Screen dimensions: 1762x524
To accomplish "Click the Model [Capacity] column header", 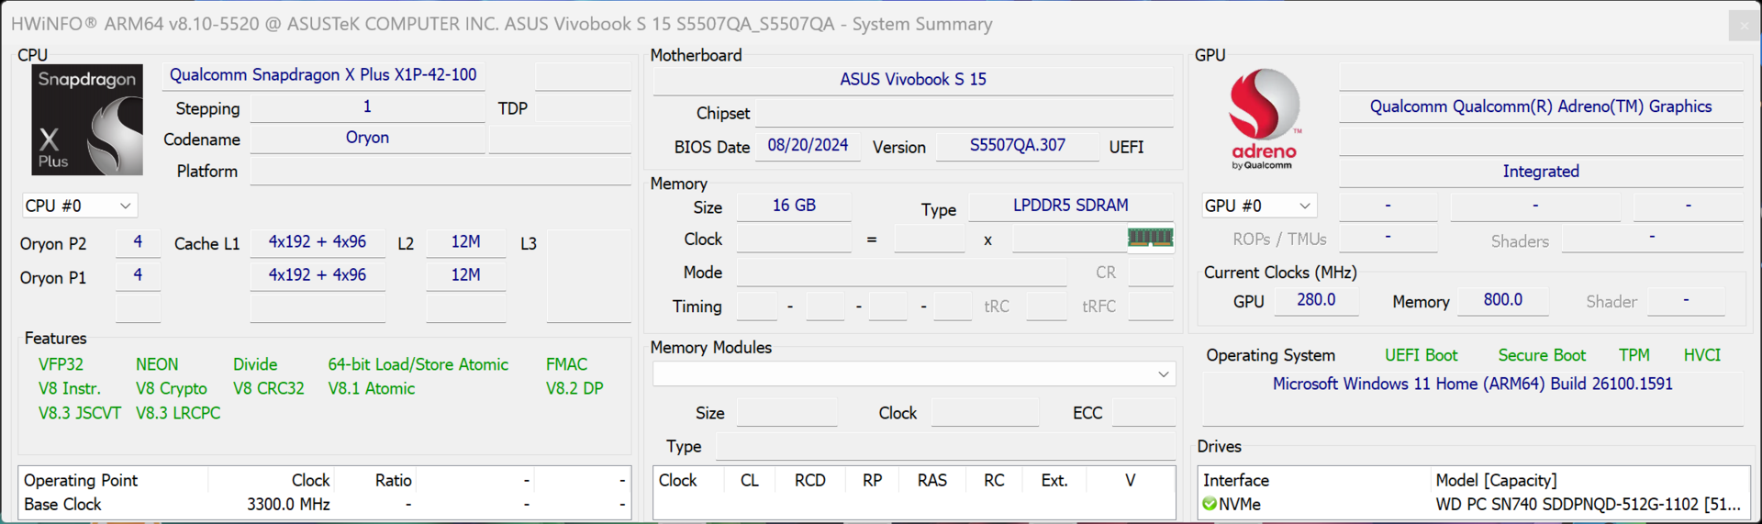I will coord(1496,480).
